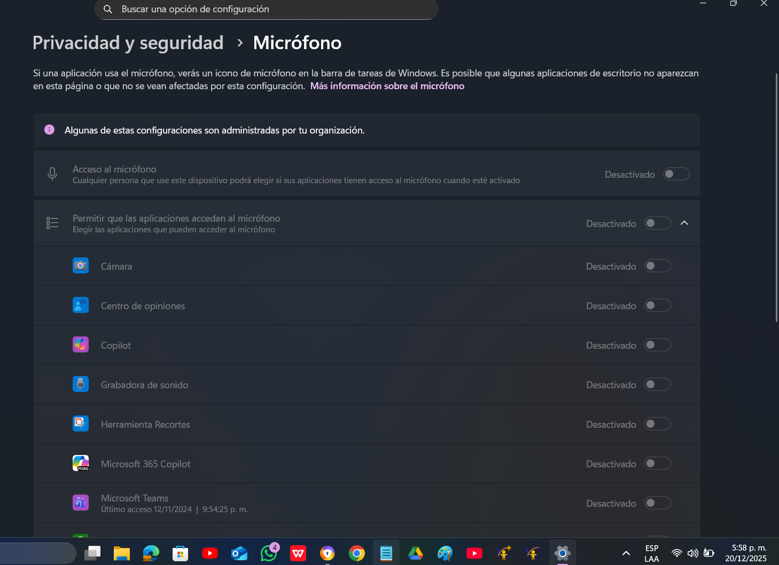Open the calendar via the taskbar clock
This screenshot has width=779, height=565.
pos(745,553)
